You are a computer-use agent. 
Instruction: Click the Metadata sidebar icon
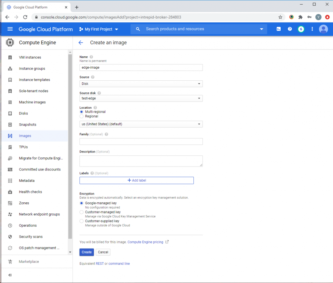[x=10, y=181]
